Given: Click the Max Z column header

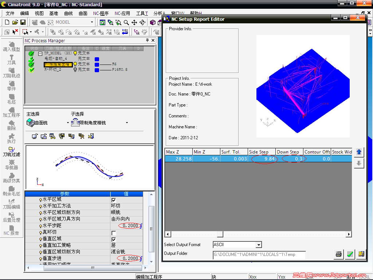Looking at the screenshot, I should pyautogui.click(x=178, y=152).
